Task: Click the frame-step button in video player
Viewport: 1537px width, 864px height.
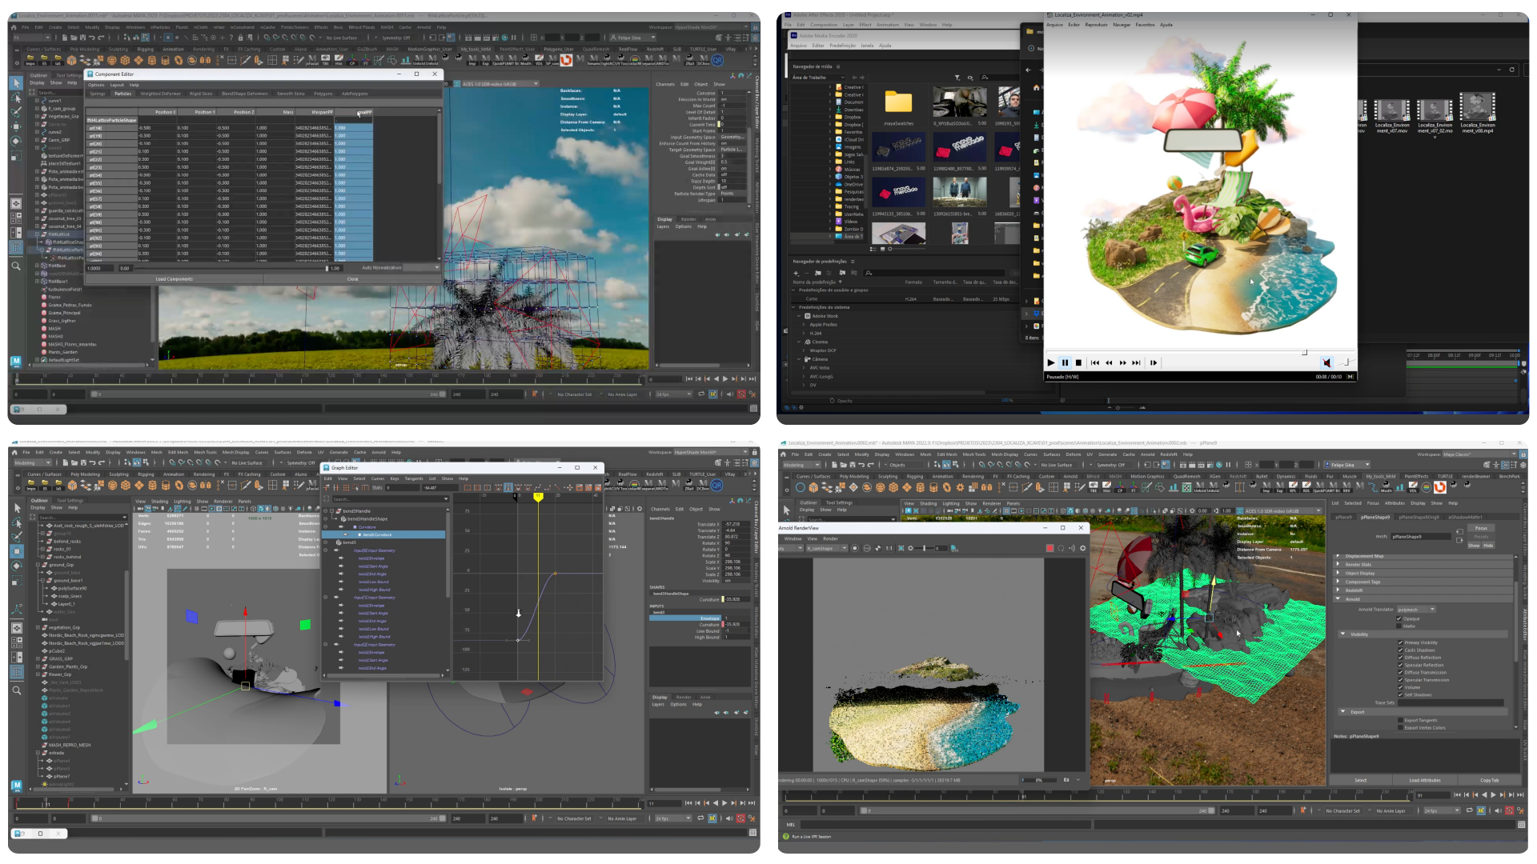Action: [x=1154, y=363]
